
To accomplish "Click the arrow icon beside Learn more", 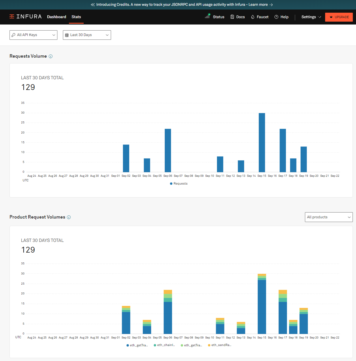I will pyautogui.click(x=271, y=5).
